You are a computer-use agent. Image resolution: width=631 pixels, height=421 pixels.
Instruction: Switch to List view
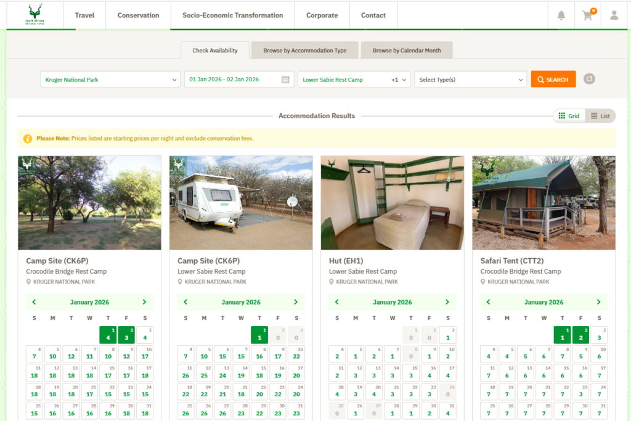tap(600, 116)
